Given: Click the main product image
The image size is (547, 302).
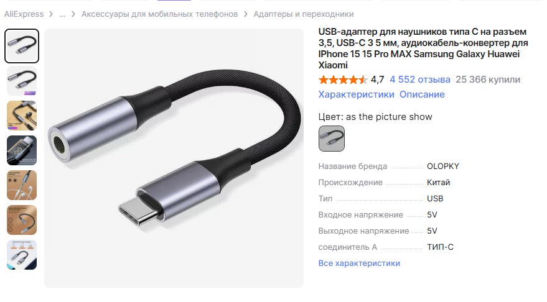Looking at the screenshot, I should pos(174,158).
